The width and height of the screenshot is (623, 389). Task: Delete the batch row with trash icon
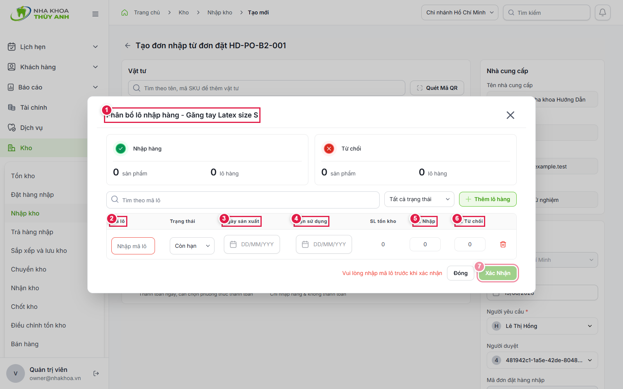(x=503, y=244)
